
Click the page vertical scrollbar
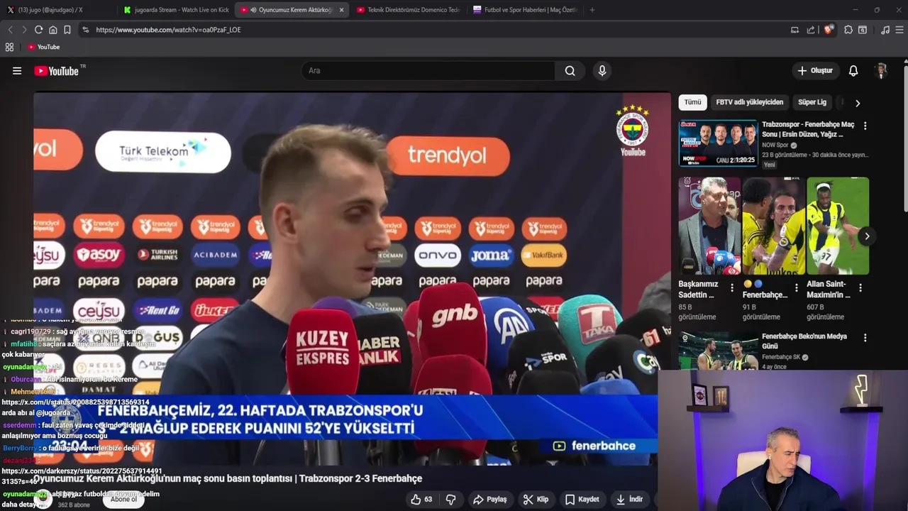tap(905, 139)
